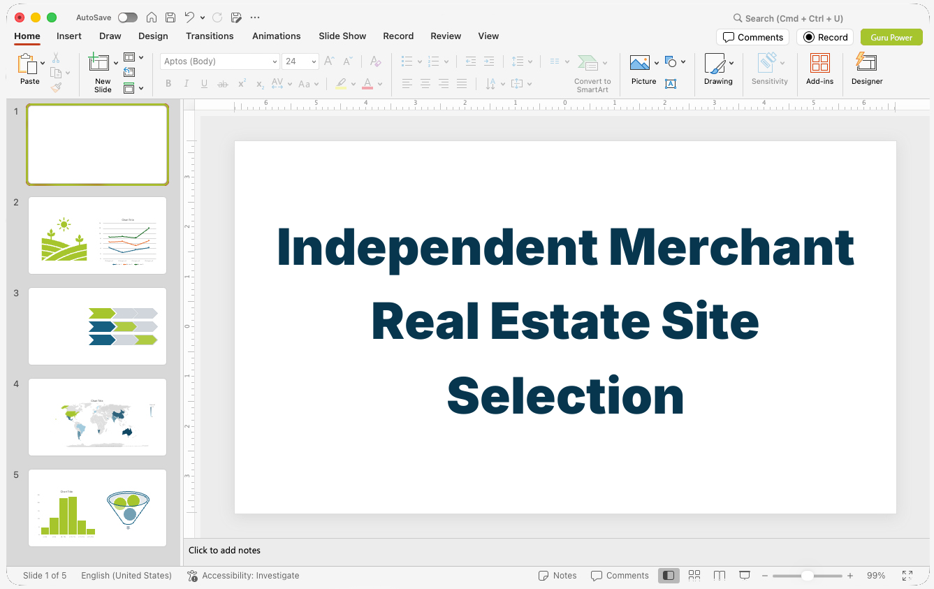Image resolution: width=934 pixels, height=589 pixels.
Task: Switch to Slide Sorter view
Action: [x=694, y=575]
